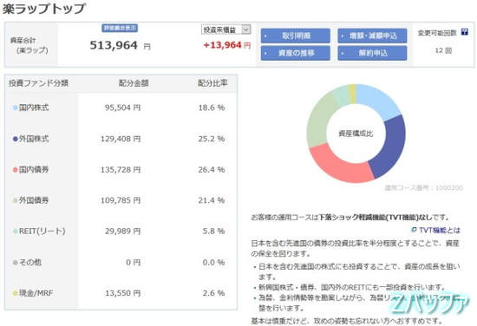The image size is (477, 326).
Task: Click the 配分金額 column header
Action: click(134, 83)
